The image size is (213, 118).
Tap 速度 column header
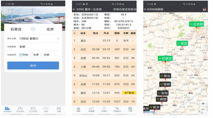pos(133,33)
